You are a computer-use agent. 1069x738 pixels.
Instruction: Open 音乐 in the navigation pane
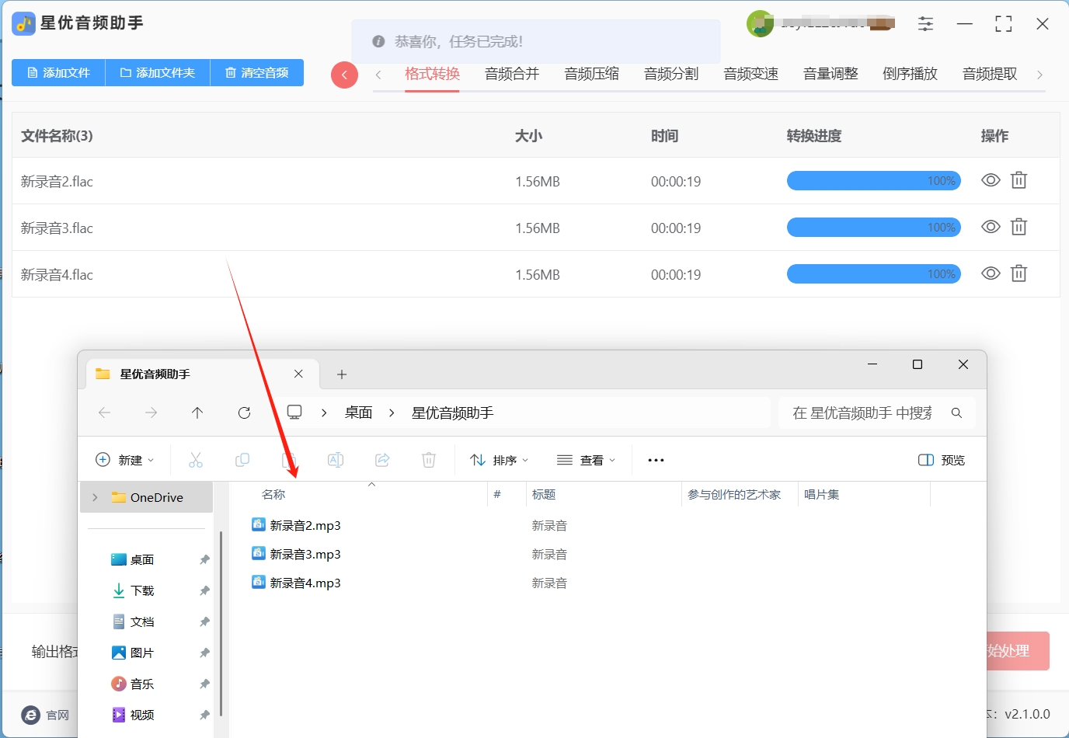click(x=142, y=684)
